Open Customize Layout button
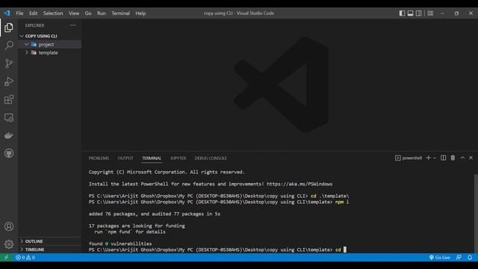Viewport: 478px width, 269px height. (x=430, y=13)
